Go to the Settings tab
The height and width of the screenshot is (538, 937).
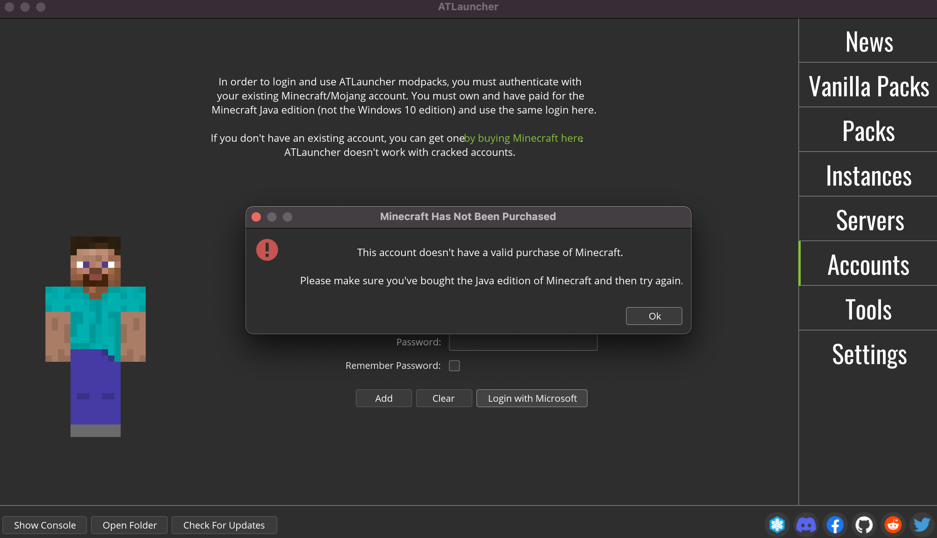(x=868, y=353)
